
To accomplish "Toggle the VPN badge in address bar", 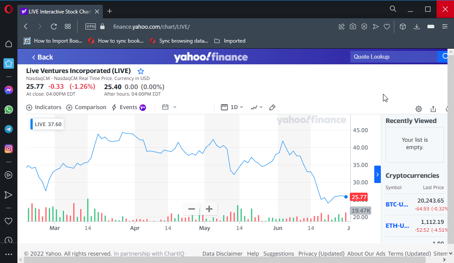I will (x=91, y=27).
